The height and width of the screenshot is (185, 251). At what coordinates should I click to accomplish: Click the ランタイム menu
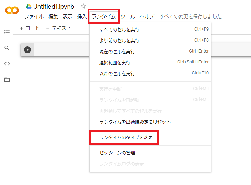click(x=104, y=16)
